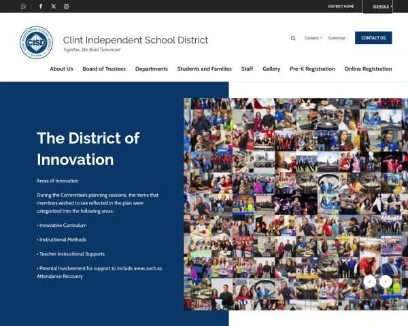Open the Instagram icon link
Image resolution: width=408 pixels, height=326 pixels.
(x=66, y=6)
